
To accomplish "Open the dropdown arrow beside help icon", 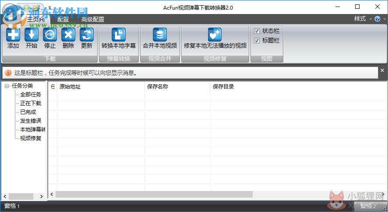I will pos(384,19).
